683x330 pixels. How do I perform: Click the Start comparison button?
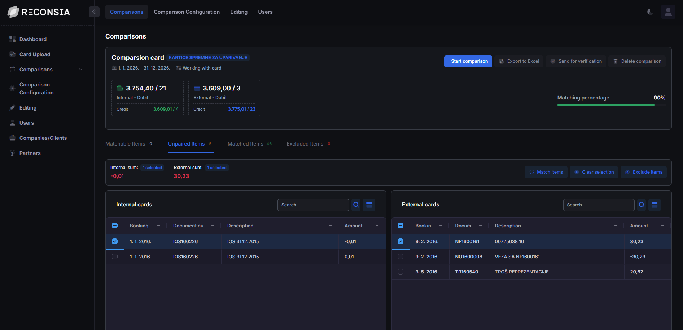(x=468, y=61)
